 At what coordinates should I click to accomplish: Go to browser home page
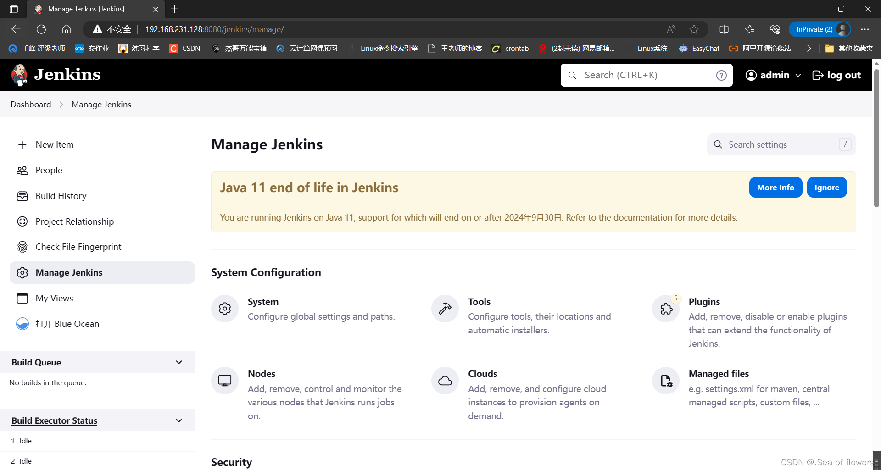67,29
